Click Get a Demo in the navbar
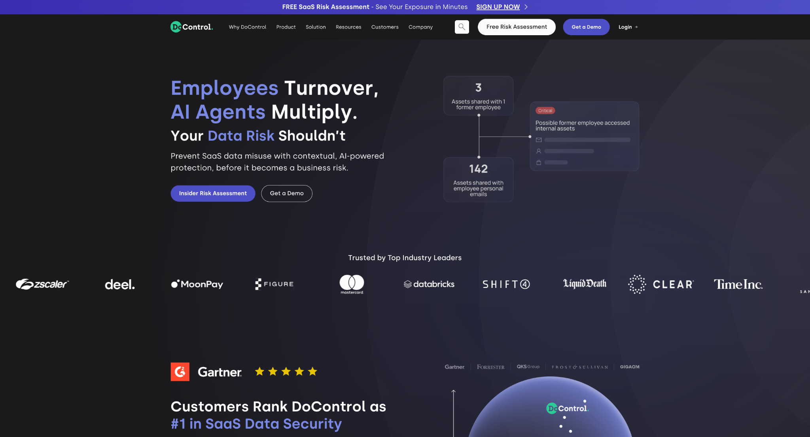 click(586, 27)
